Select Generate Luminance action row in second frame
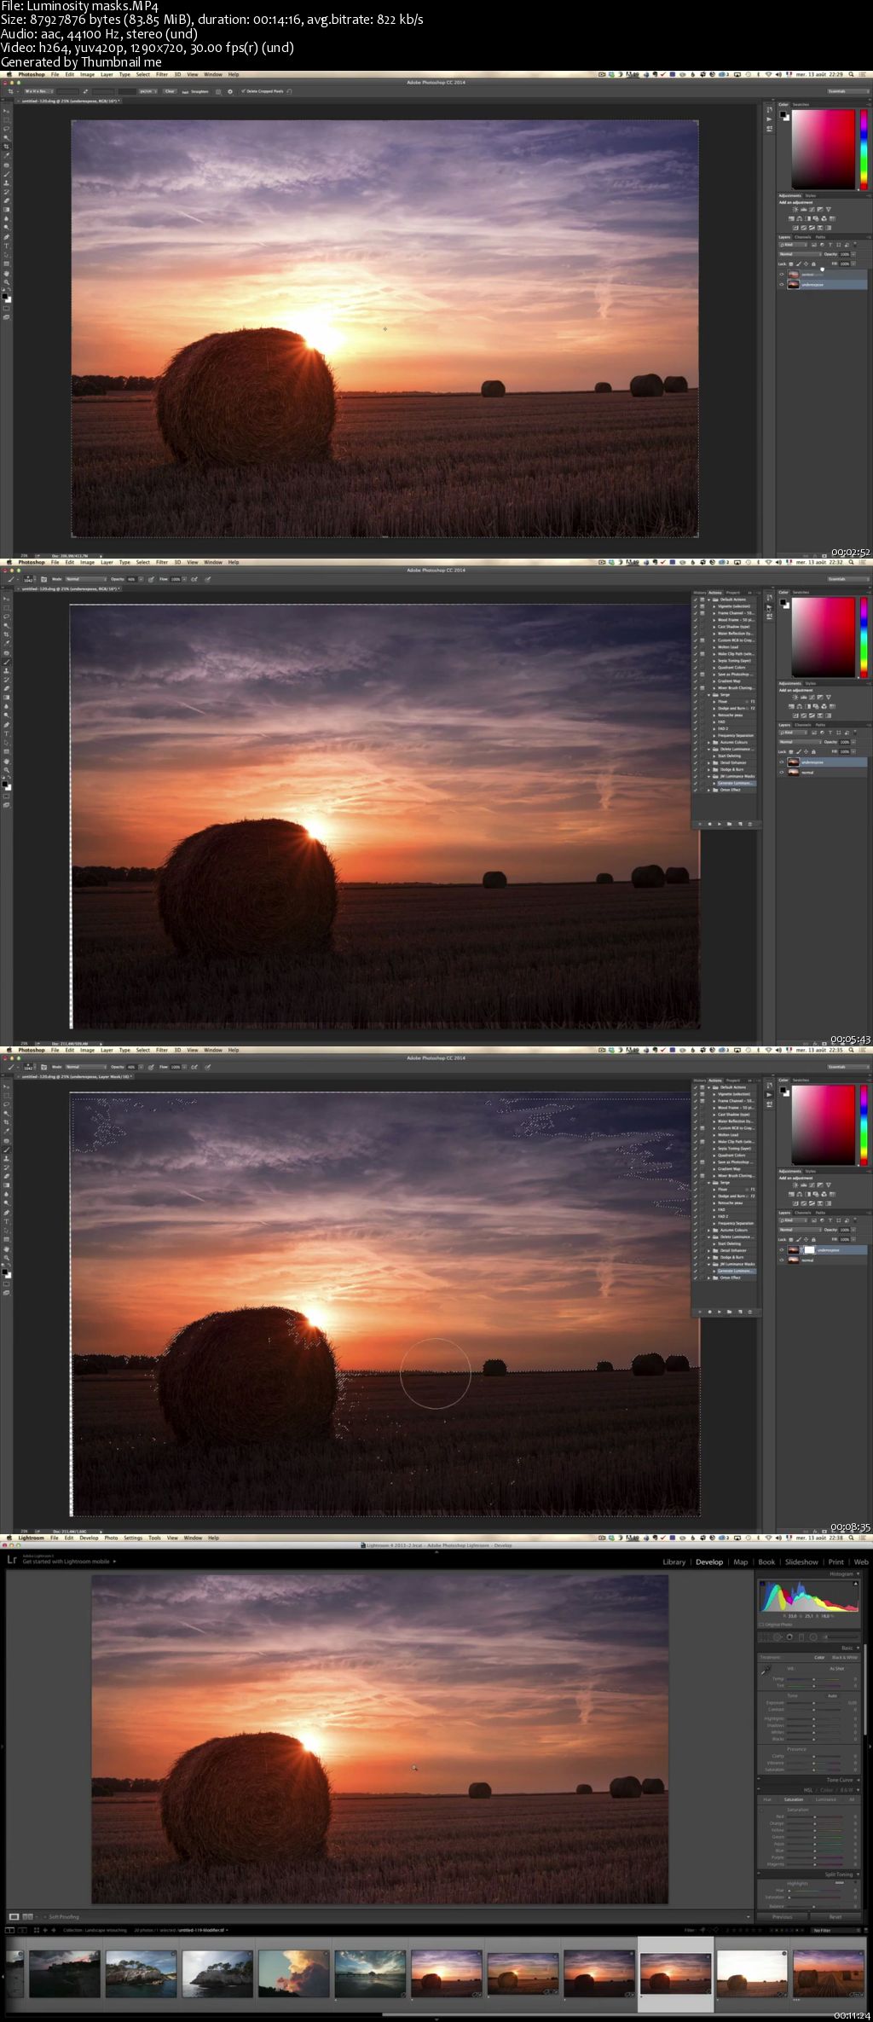873x2022 pixels. point(735,783)
